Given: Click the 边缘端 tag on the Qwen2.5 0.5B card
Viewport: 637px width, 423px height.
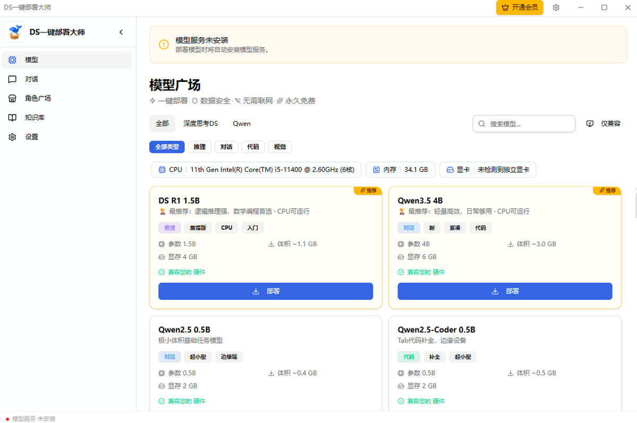Looking at the screenshot, I should click(x=229, y=357).
